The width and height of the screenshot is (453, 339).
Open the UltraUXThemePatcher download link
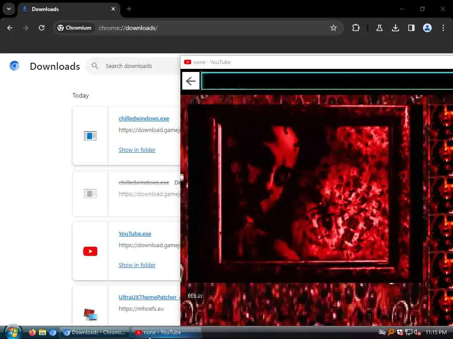tap(150, 297)
